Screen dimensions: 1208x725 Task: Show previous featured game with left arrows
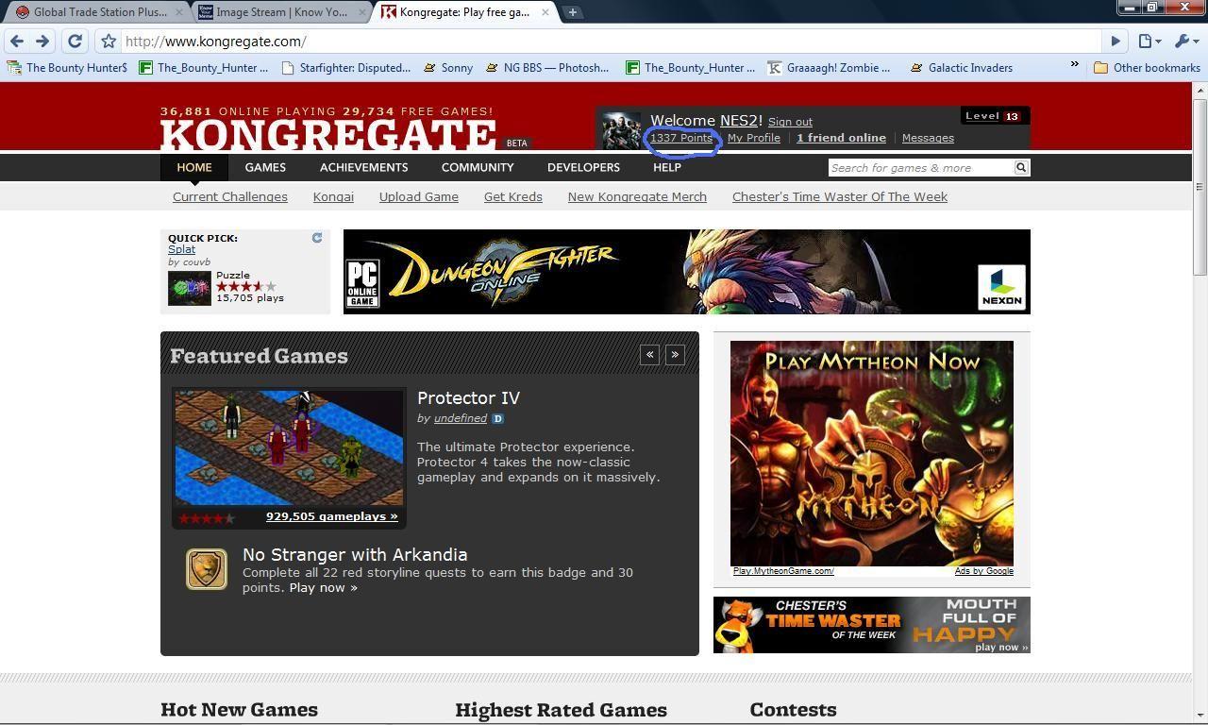pos(649,355)
